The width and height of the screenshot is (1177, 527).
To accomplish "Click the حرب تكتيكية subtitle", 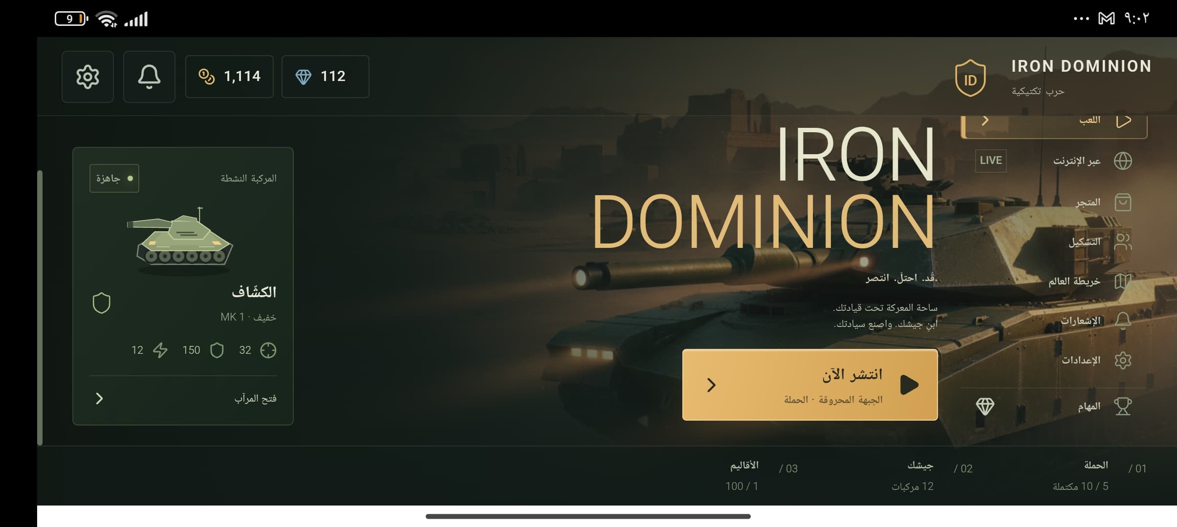I will pyautogui.click(x=1038, y=91).
